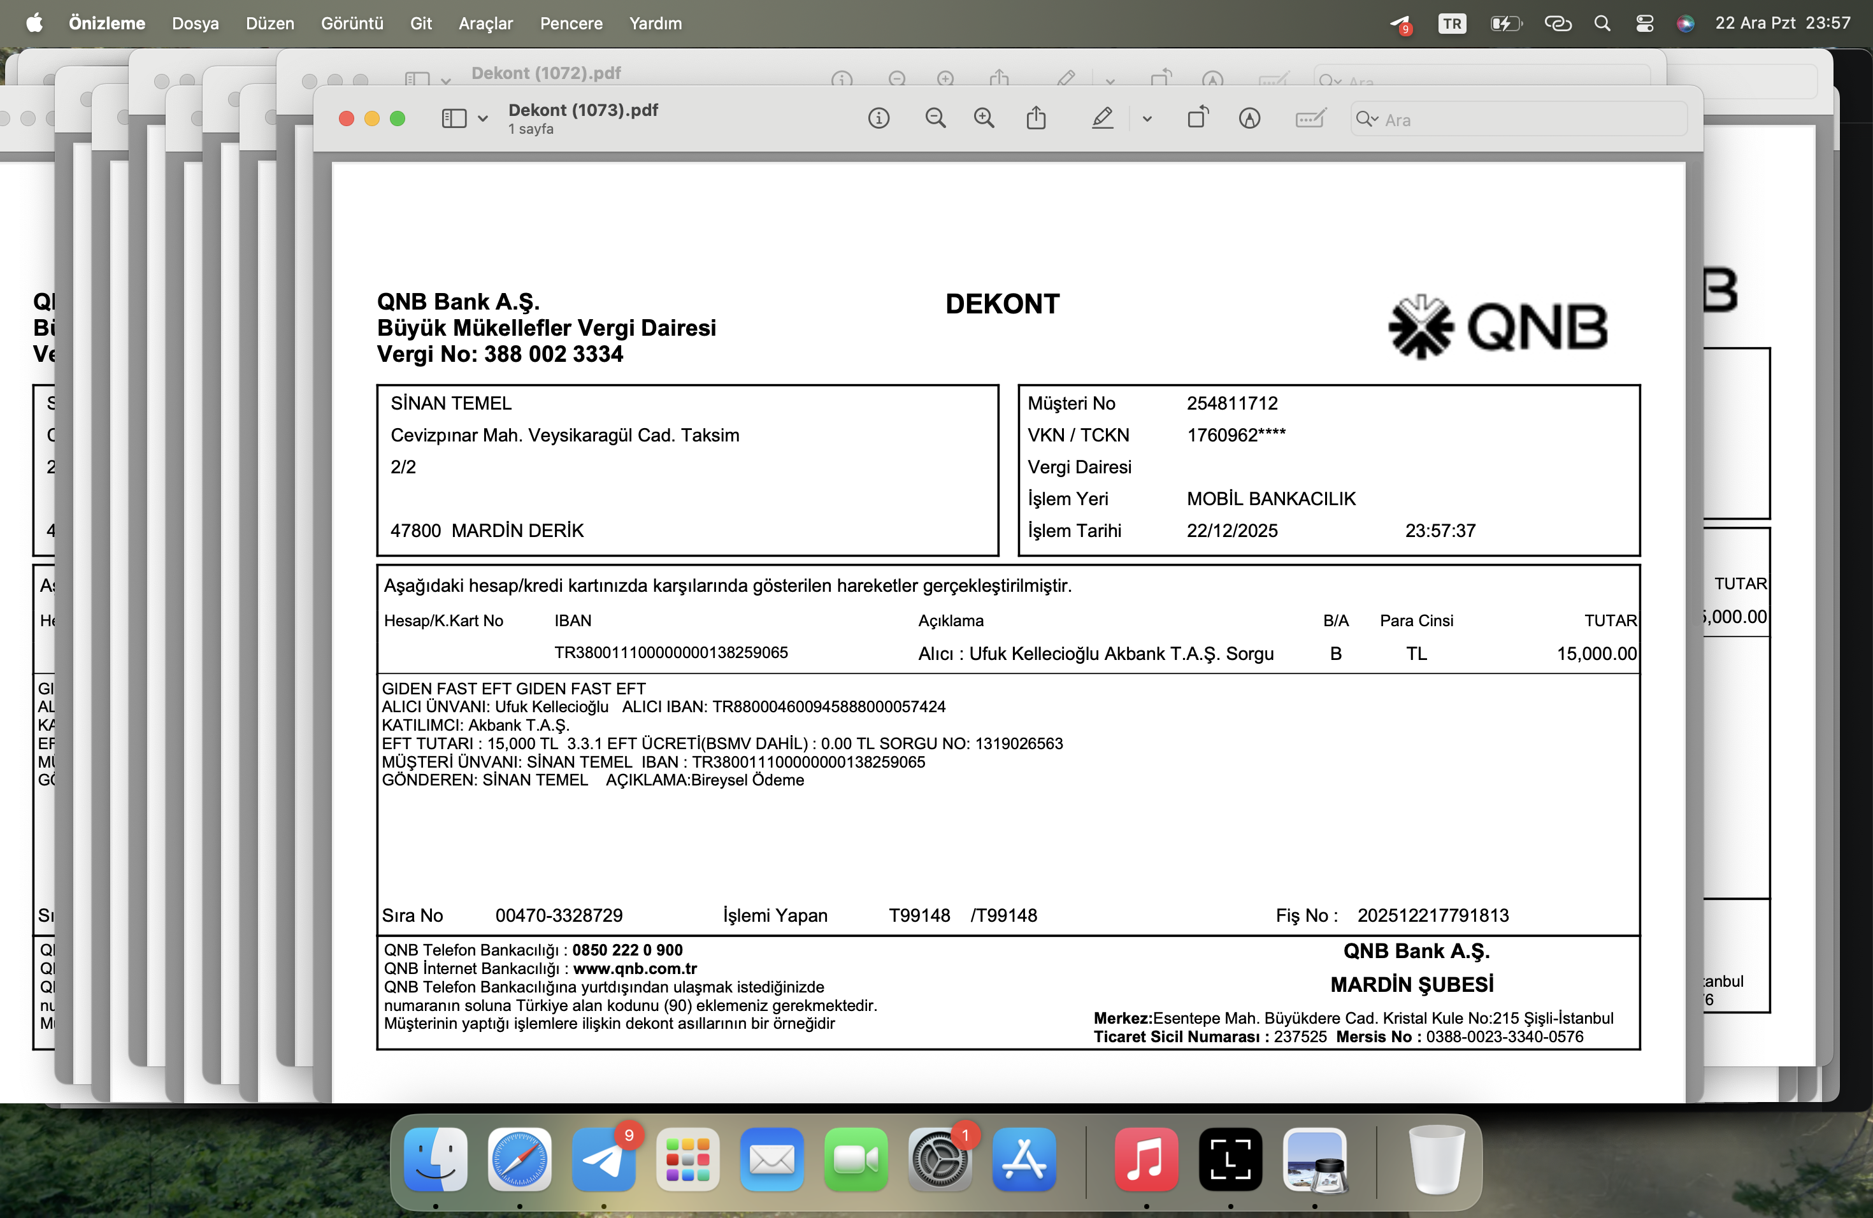Show the Markup toolbar icon
The height and width of the screenshot is (1218, 1873).
pyautogui.click(x=1250, y=119)
